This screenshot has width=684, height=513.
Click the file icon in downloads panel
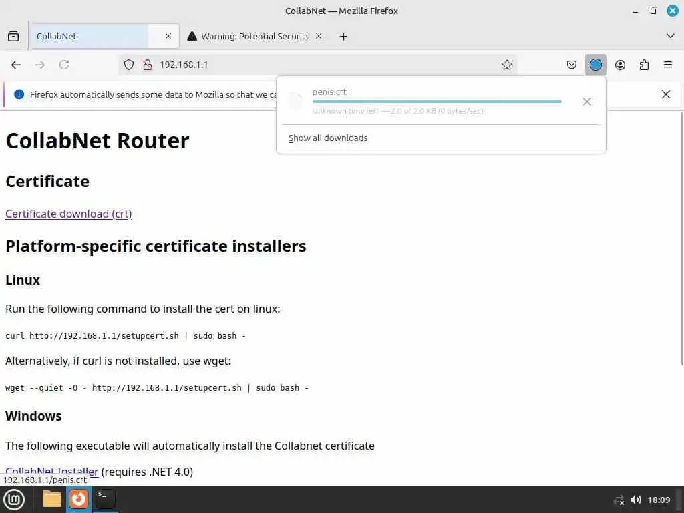click(x=295, y=102)
